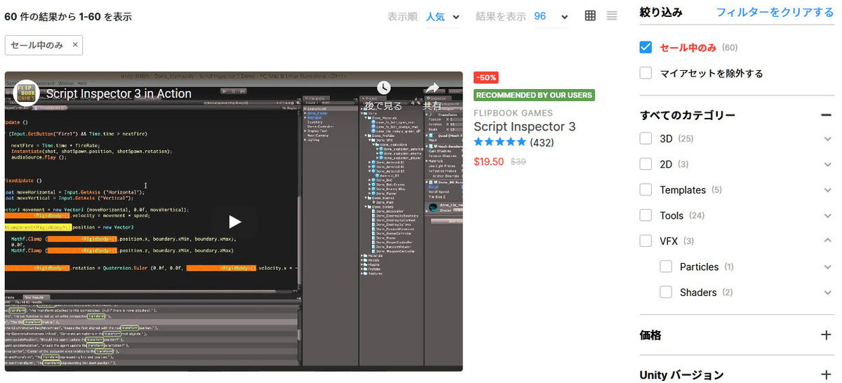Screen dimensions: 842x383
Task: Click the Watch later clock icon
Action: point(383,88)
